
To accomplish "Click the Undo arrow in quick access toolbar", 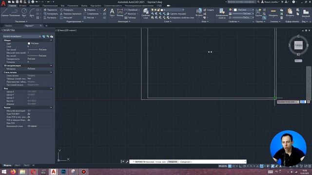I will point(37,2).
